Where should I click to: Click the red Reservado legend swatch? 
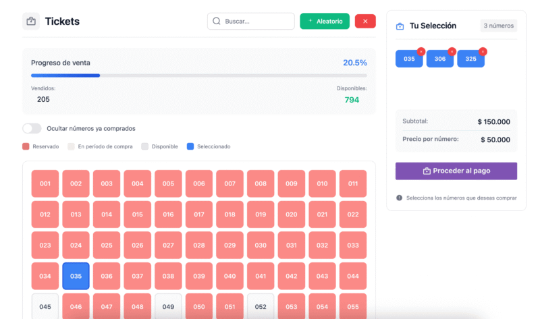(x=26, y=146)
